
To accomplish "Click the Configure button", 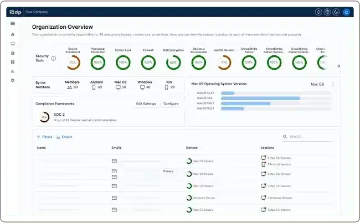I will click(x=171, y=103).
